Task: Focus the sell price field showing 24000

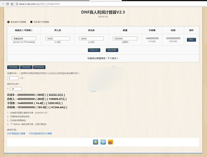Action: pyautogui.click(x=91, y=38)
